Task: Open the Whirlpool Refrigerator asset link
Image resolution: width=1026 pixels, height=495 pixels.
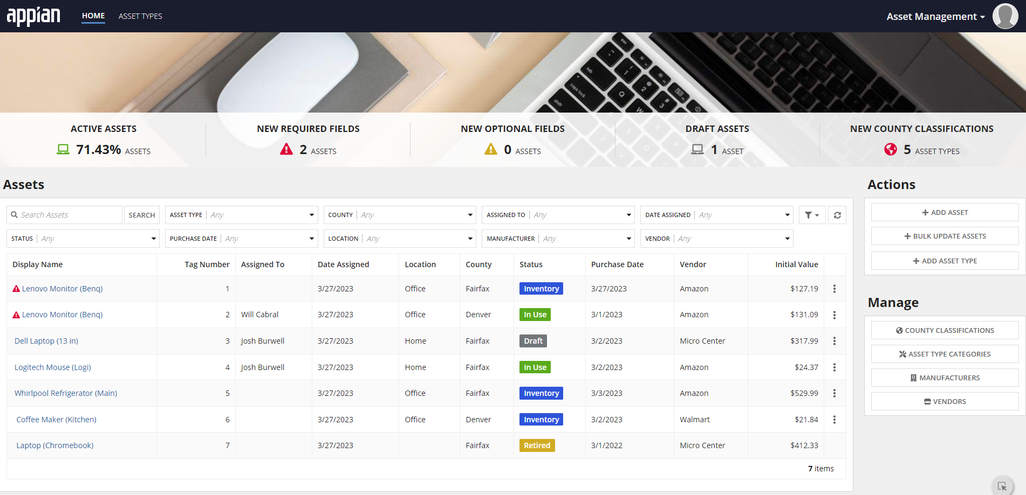Action: 65,393
